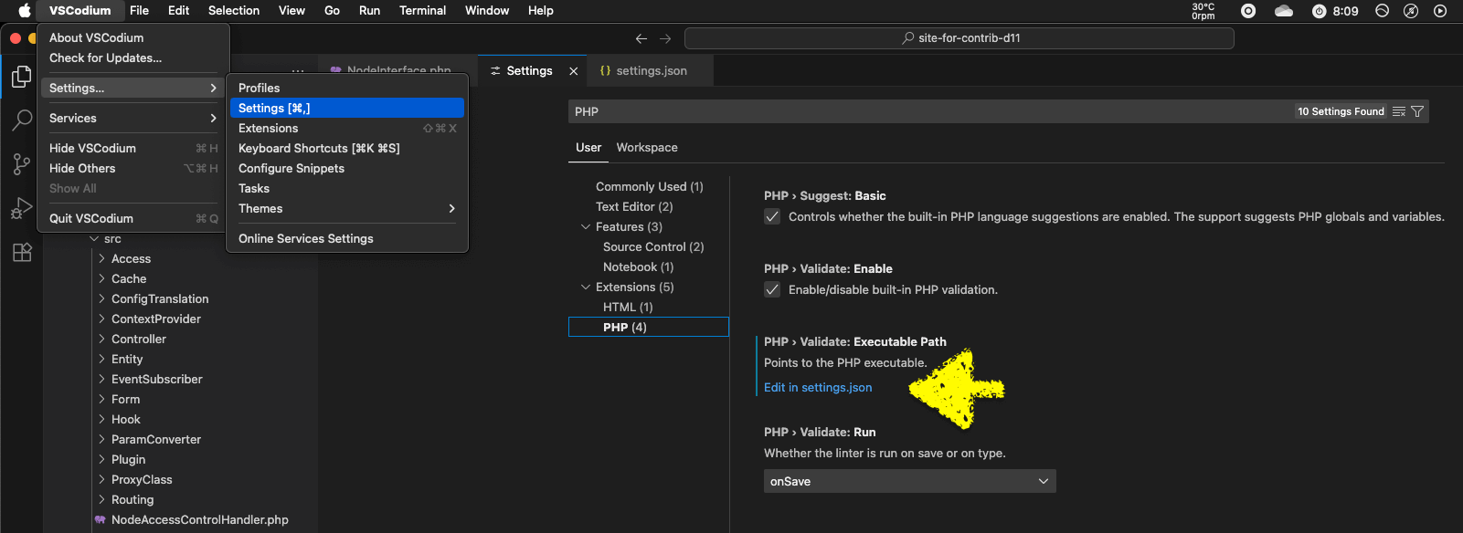This screenshot has width=1463, height=533.
Task: Select Text Editor (2) category
Action: tap(634, 206)
